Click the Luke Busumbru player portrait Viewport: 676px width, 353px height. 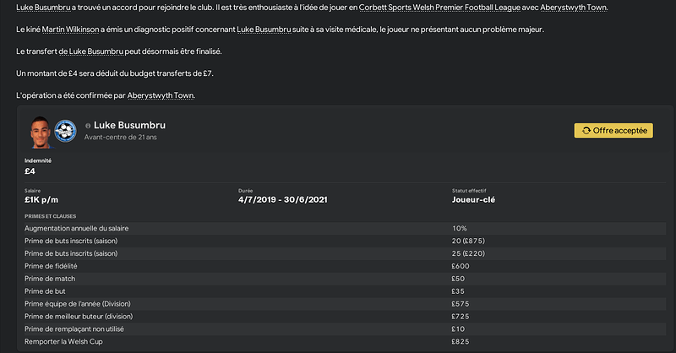pos(41,132)
